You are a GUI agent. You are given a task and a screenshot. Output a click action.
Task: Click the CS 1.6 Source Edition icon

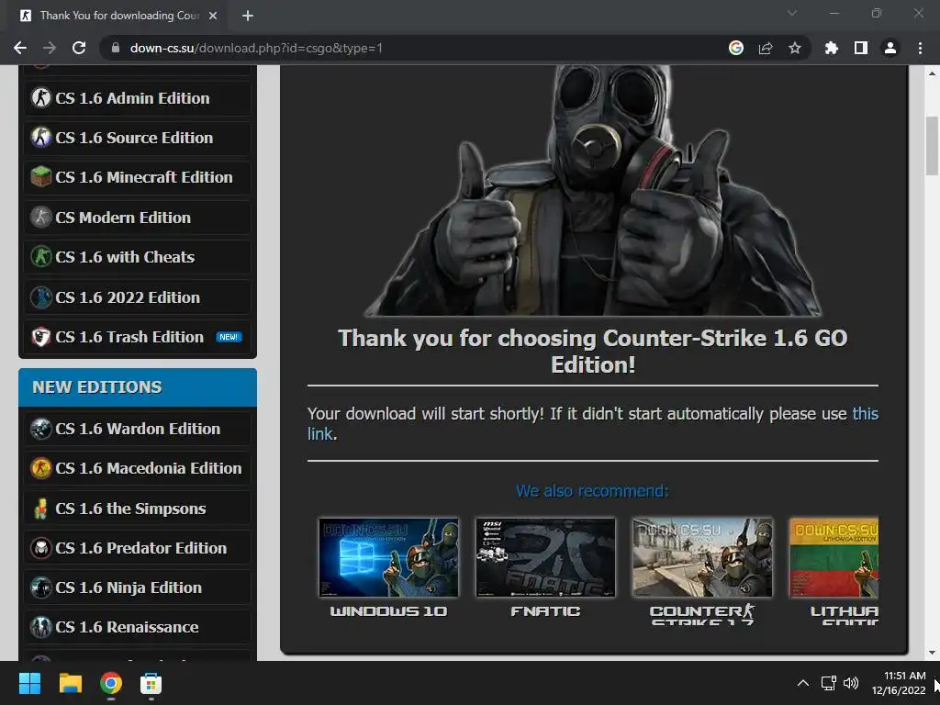click(x=40, y=138)
